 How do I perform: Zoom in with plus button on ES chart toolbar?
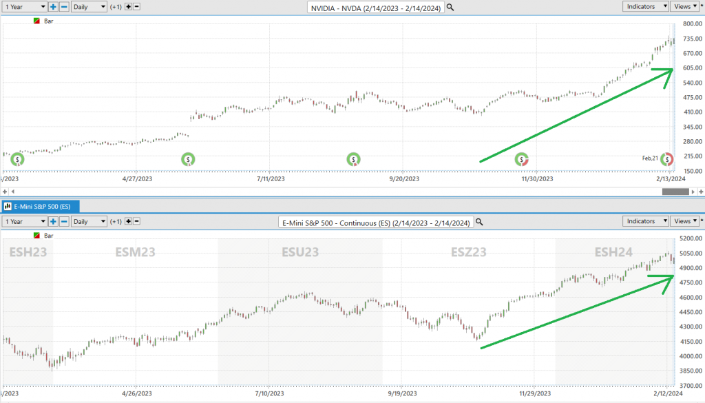53,221
